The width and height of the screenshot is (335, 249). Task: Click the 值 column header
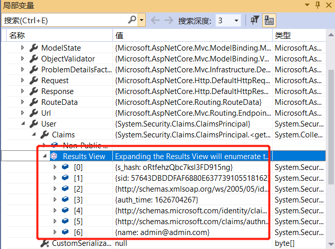[x=192, y=35]
